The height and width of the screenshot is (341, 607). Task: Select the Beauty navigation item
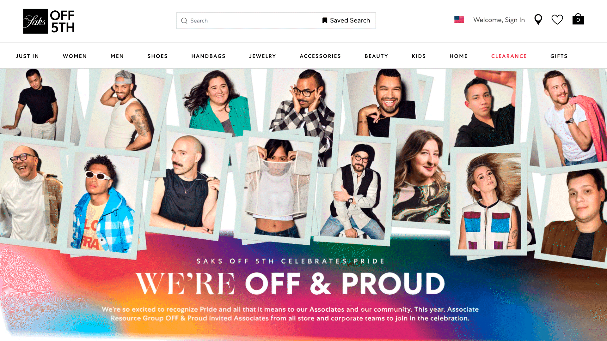376,56
